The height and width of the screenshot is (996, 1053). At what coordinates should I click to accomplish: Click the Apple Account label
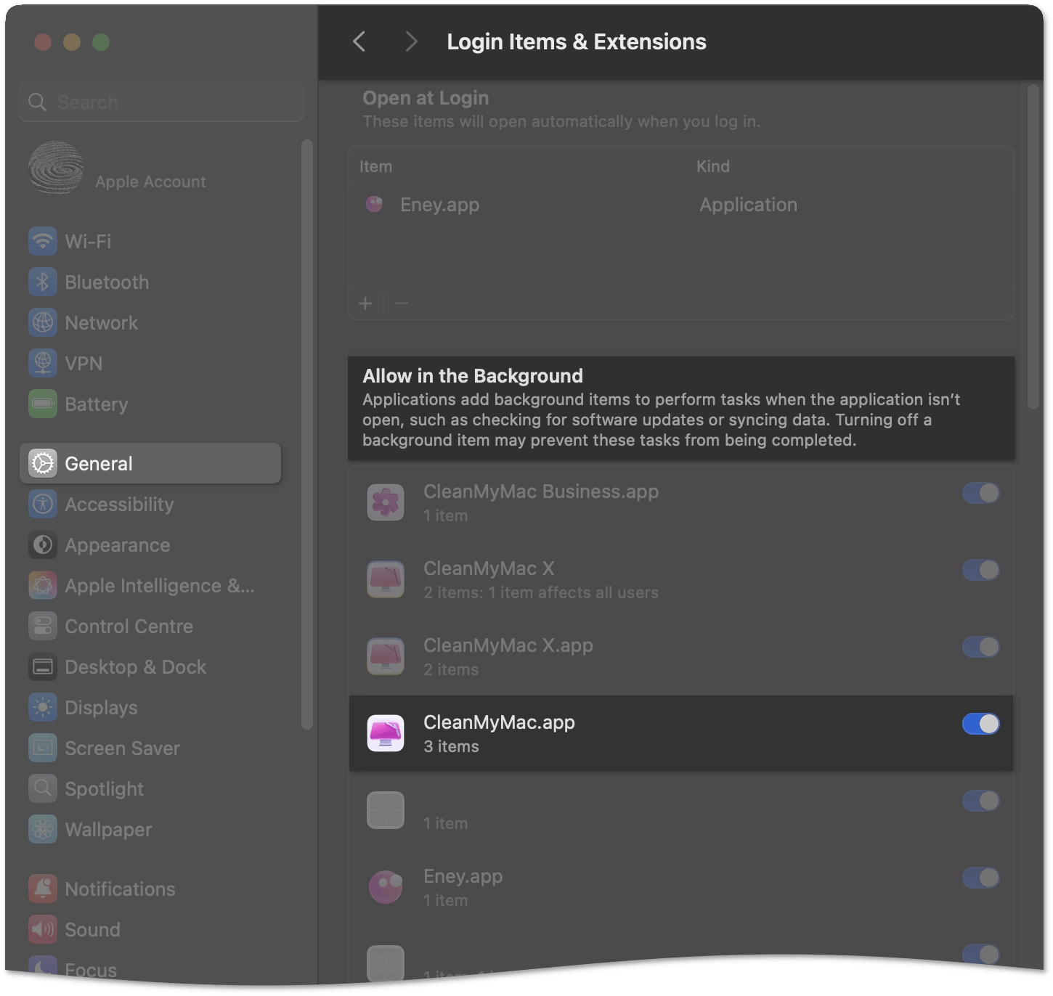tap(150, 181)
